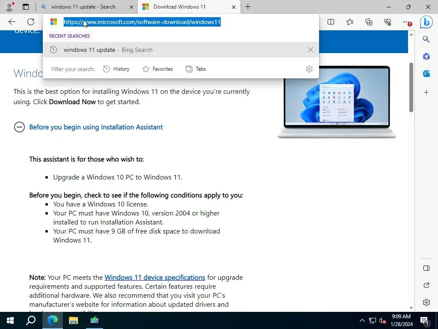Open the Bing Copilot sidebar button

click(x=426, y=22)
